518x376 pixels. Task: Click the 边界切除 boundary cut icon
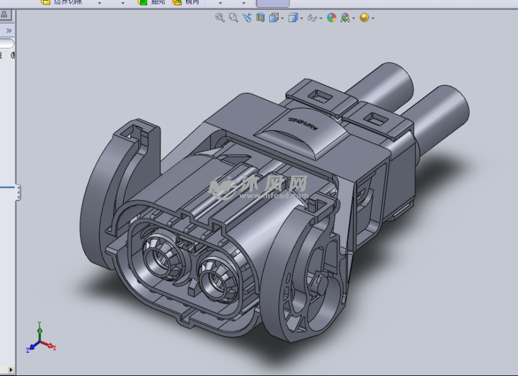(x=45, y=2)
